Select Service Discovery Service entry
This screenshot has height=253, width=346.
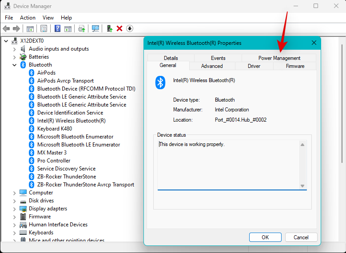67,169
